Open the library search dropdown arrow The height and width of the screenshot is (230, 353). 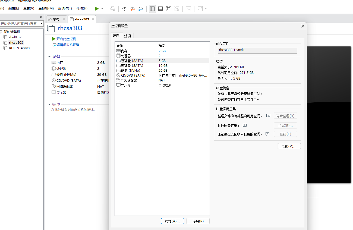point(42,24)
